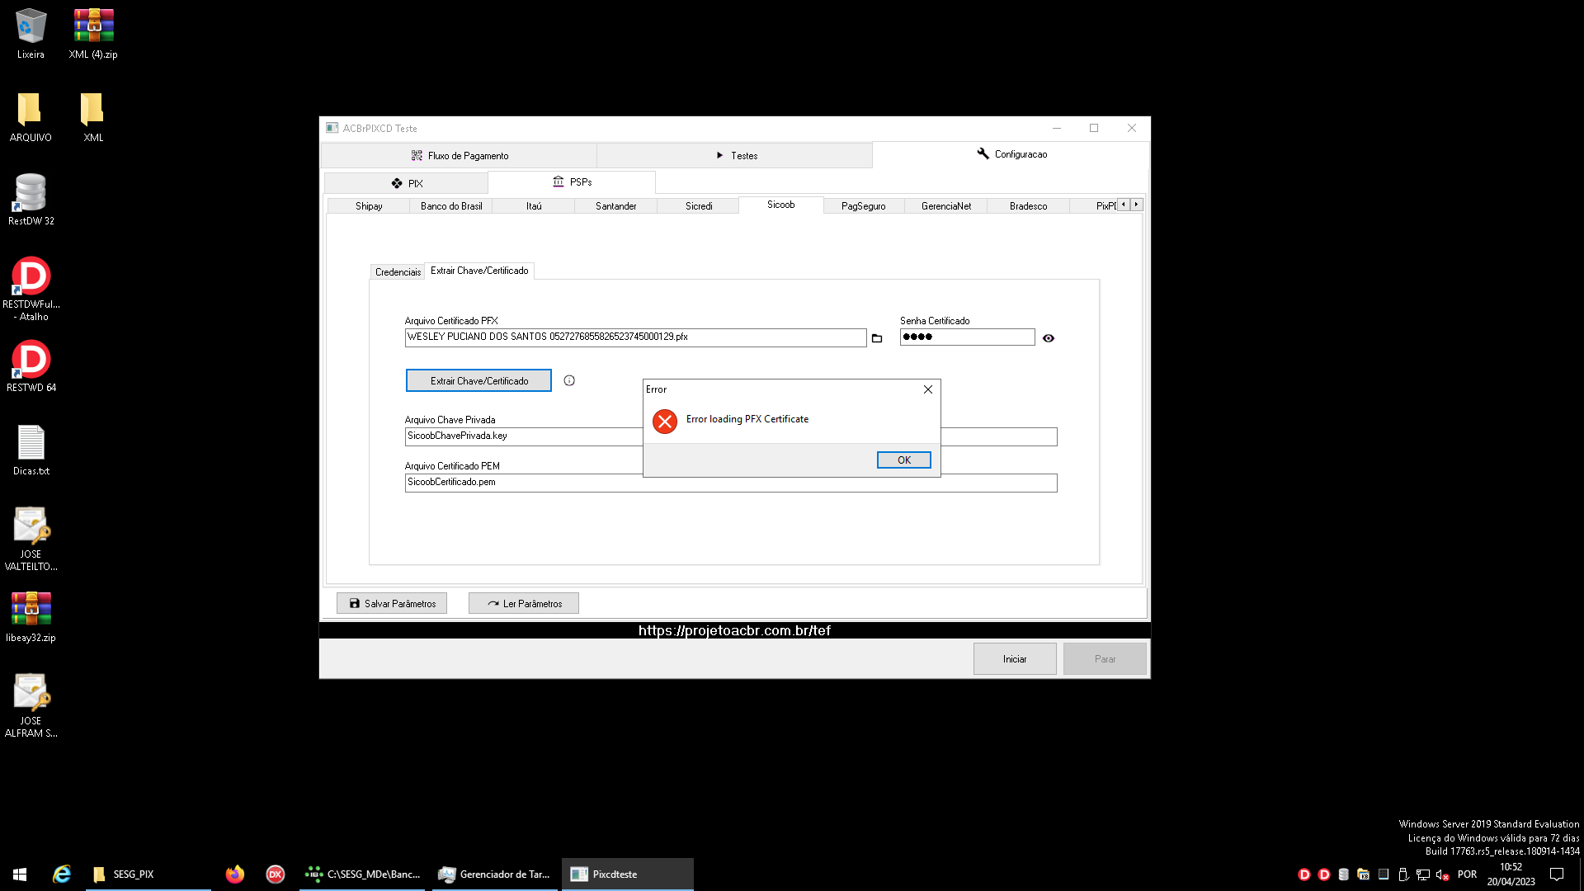Open the Lixeira recycle bin icon
This screenshot has width=1584, height=891.
[31, 33]
